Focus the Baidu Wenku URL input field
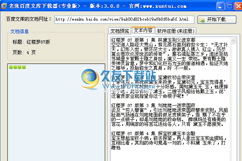242x161 pixels. pos(124,20)
